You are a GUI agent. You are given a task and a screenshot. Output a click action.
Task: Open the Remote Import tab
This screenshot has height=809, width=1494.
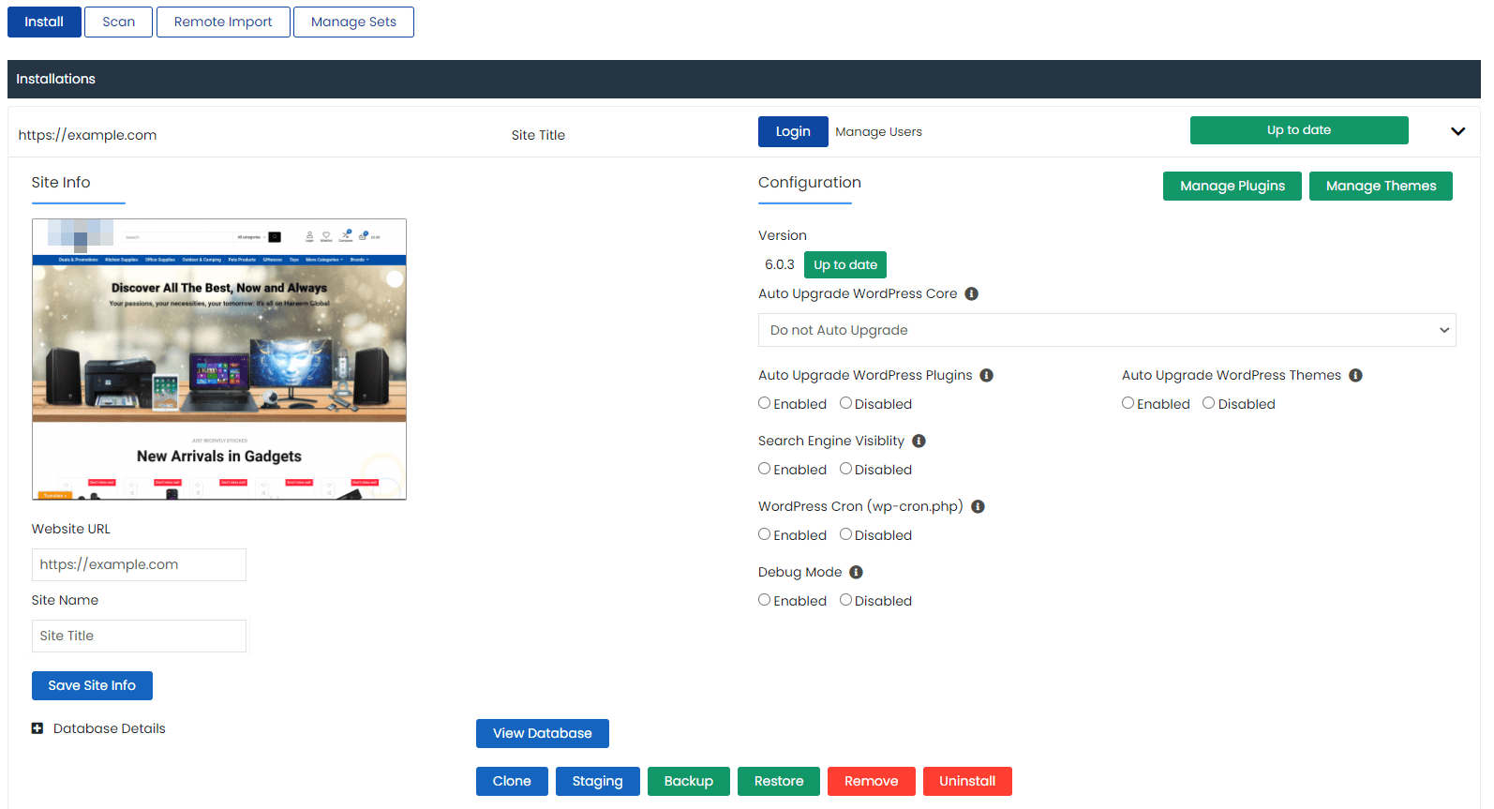tap(223, 22)
